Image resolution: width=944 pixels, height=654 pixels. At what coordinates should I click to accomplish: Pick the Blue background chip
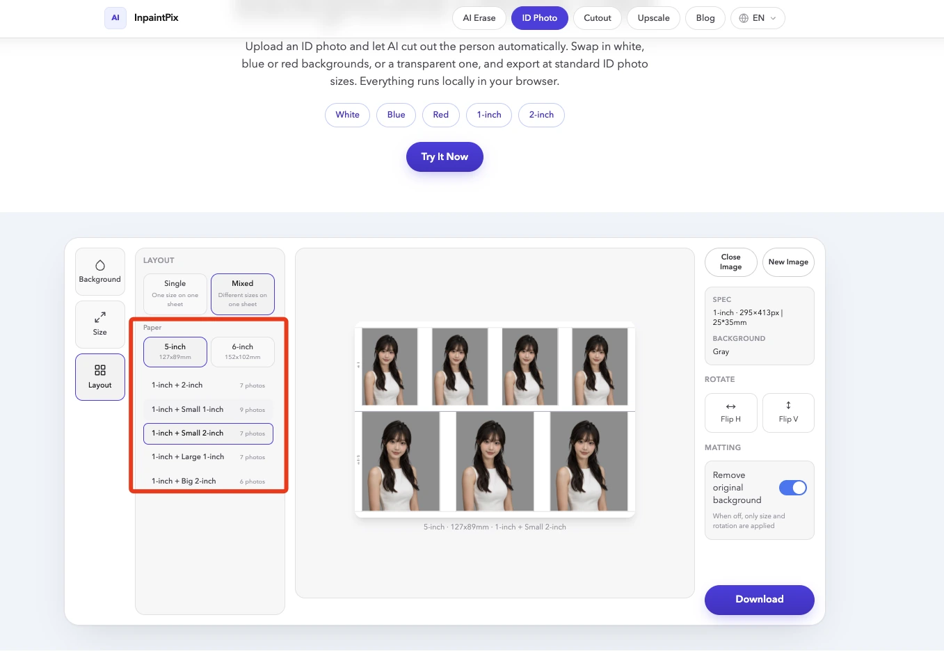397,115
